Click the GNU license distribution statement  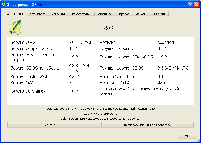tap(100, 109)
